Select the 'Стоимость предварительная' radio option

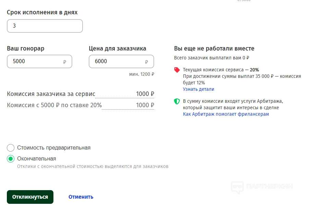tap(11, 148)
